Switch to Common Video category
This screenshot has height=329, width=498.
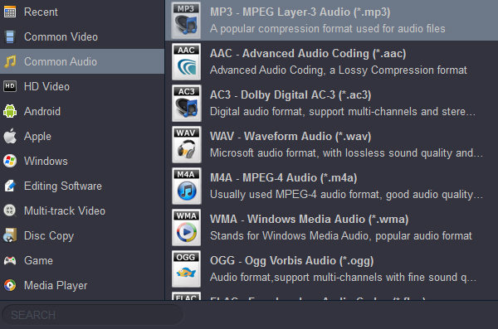click(61, 36)
